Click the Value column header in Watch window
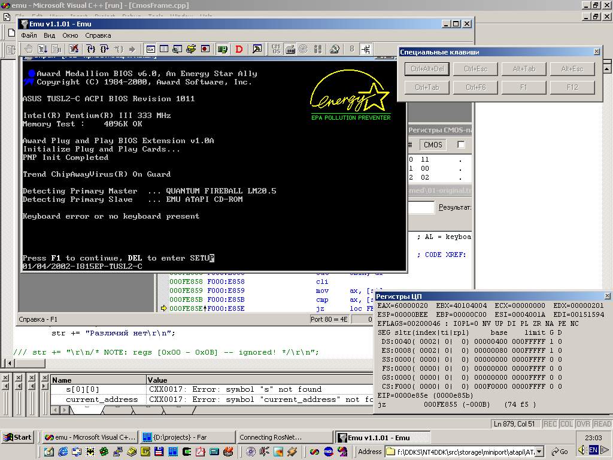This screenshot has height=460, width=613. (260, 380)
